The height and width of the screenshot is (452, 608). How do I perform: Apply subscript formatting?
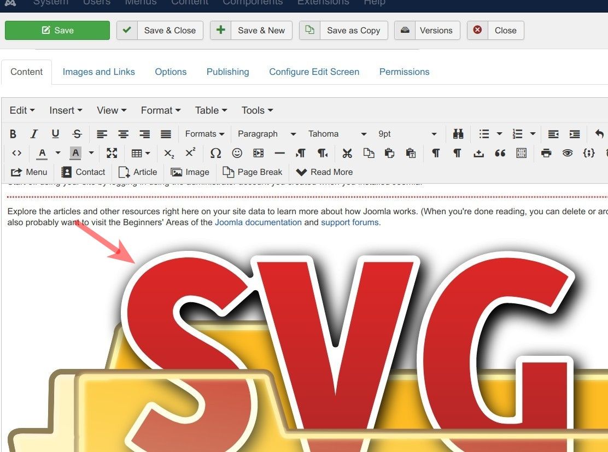click(x=169, y=153)
